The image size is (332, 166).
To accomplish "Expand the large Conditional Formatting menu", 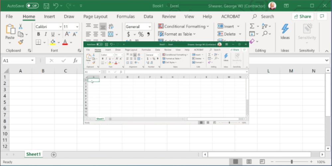I will point(183,26).
